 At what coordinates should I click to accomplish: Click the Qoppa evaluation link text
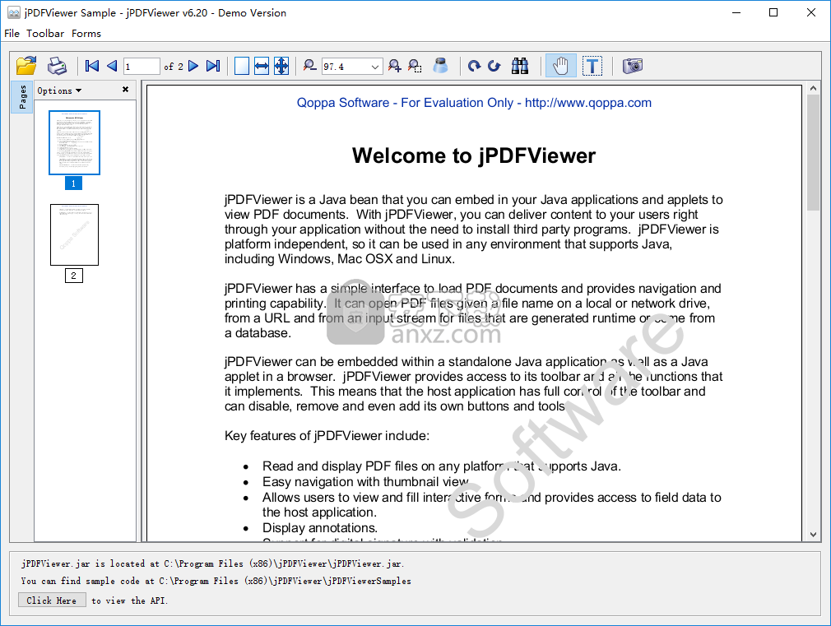tap(474, 103)
